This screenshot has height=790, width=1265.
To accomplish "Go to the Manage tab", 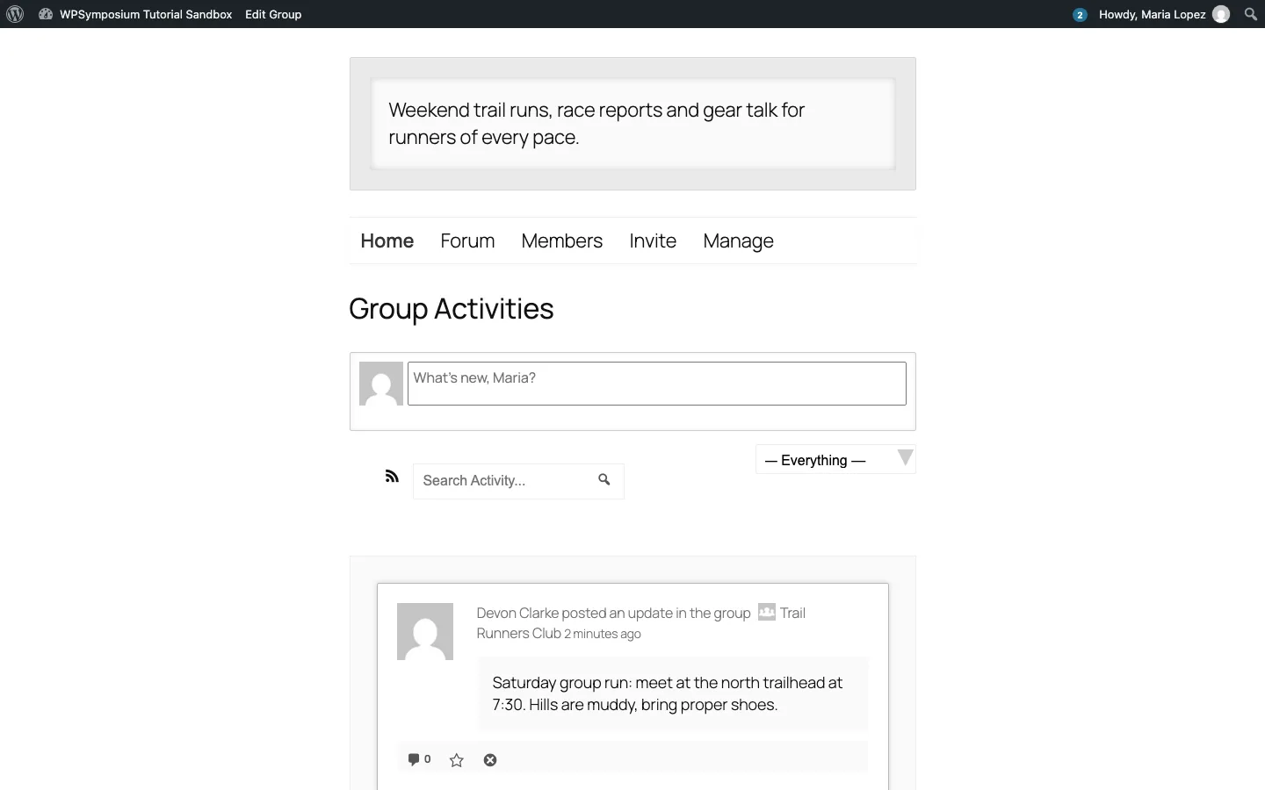I will coord(739,241).
